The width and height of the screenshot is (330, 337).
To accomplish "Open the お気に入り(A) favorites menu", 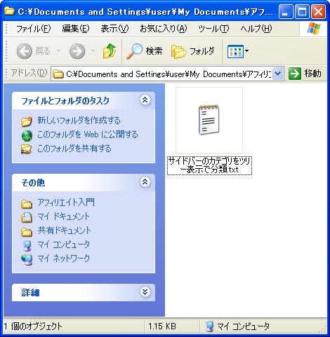I will coord(164,29).
